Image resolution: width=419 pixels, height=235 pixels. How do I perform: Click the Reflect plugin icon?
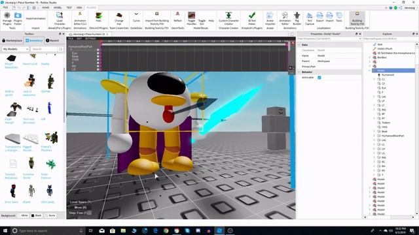click(x=177, y=17)
